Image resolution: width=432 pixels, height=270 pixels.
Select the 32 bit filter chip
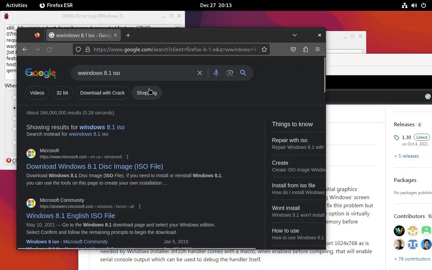tap(62, 93)
